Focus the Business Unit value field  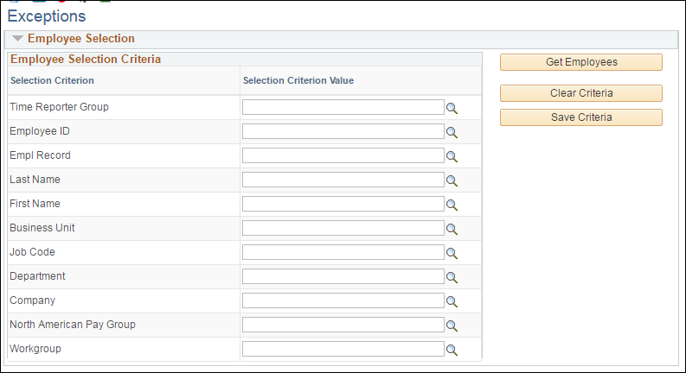tap(343, 228)
